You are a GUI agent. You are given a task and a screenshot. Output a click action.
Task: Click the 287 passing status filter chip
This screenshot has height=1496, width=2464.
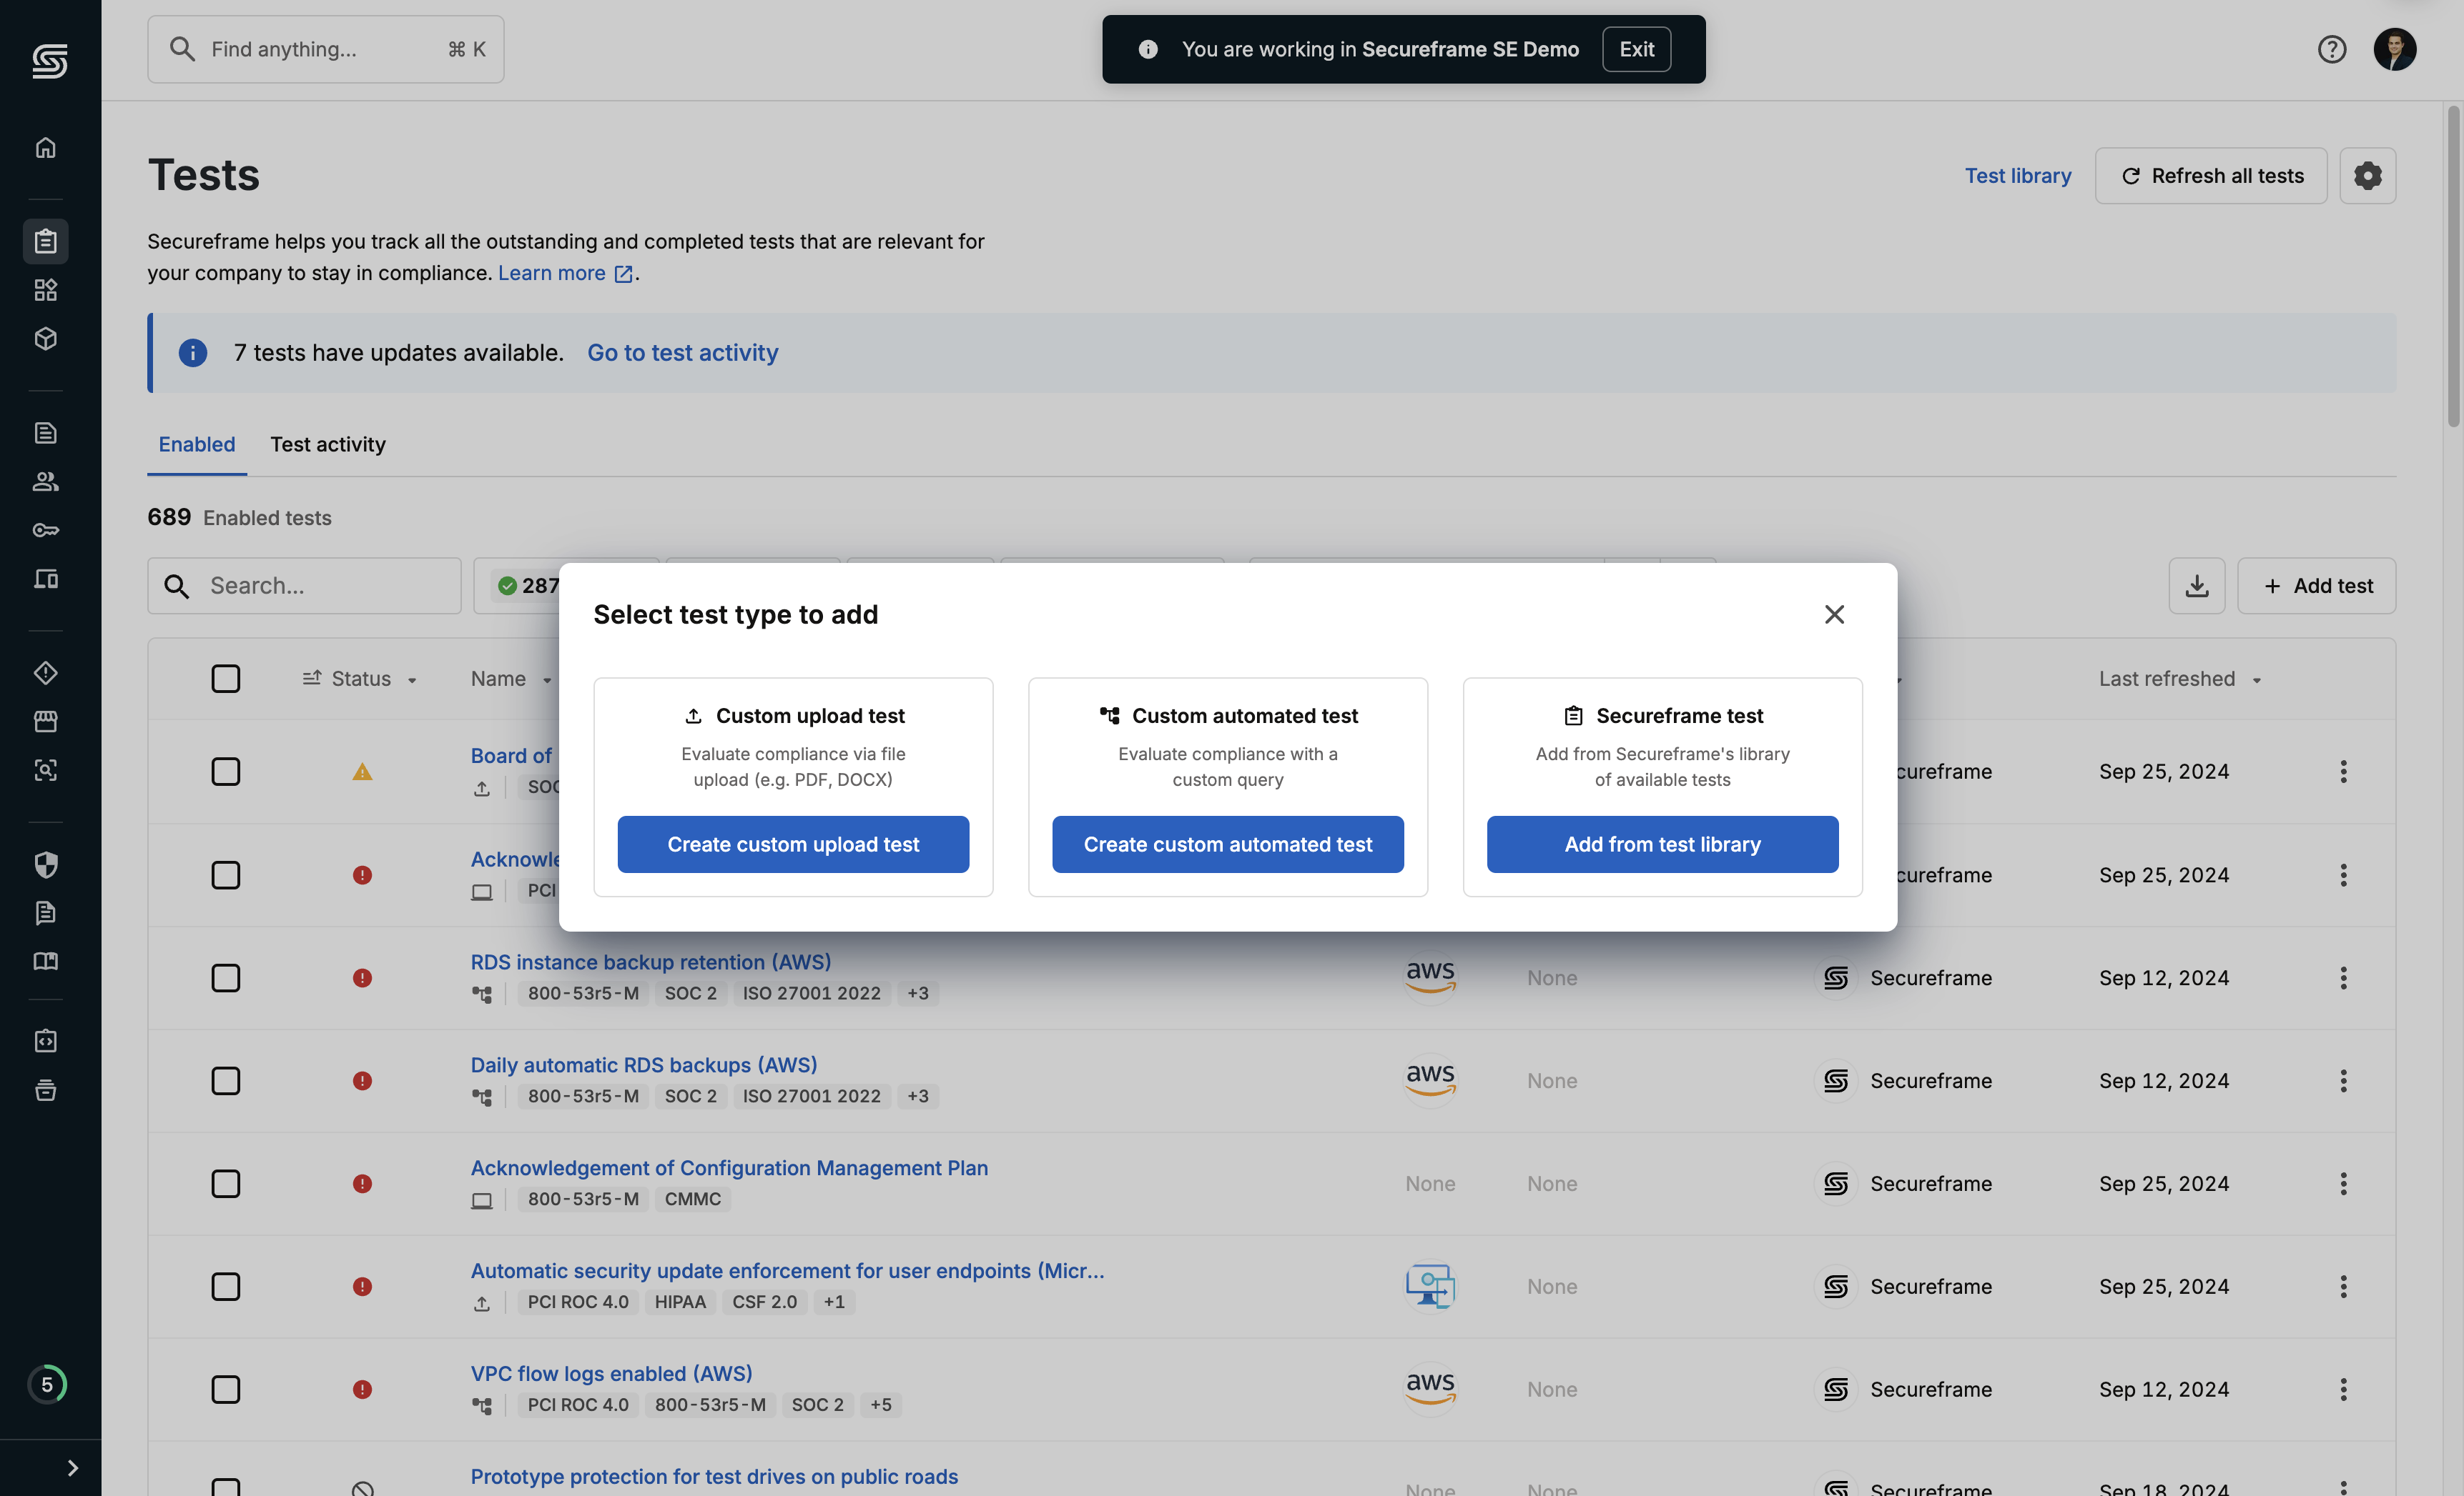528,586
